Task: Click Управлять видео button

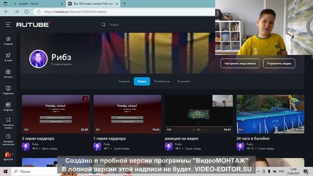Action: tap(279, 64)
